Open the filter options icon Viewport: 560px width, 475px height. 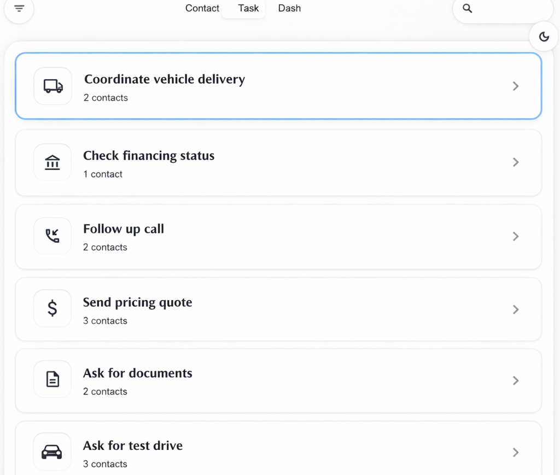(x=19, y=8)
